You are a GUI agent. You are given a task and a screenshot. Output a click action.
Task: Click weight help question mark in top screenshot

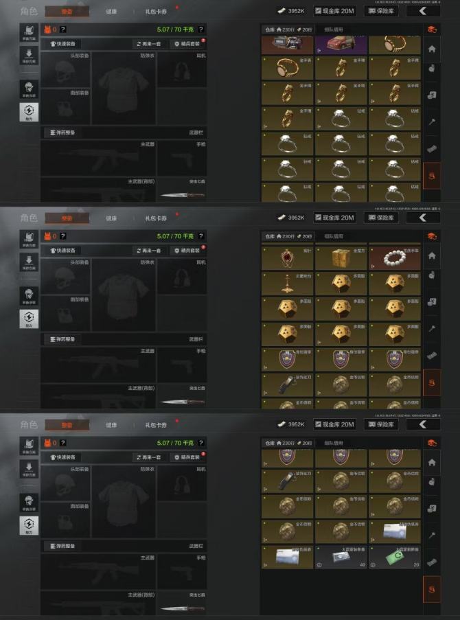pyautogui.click(x=201, y=30)
